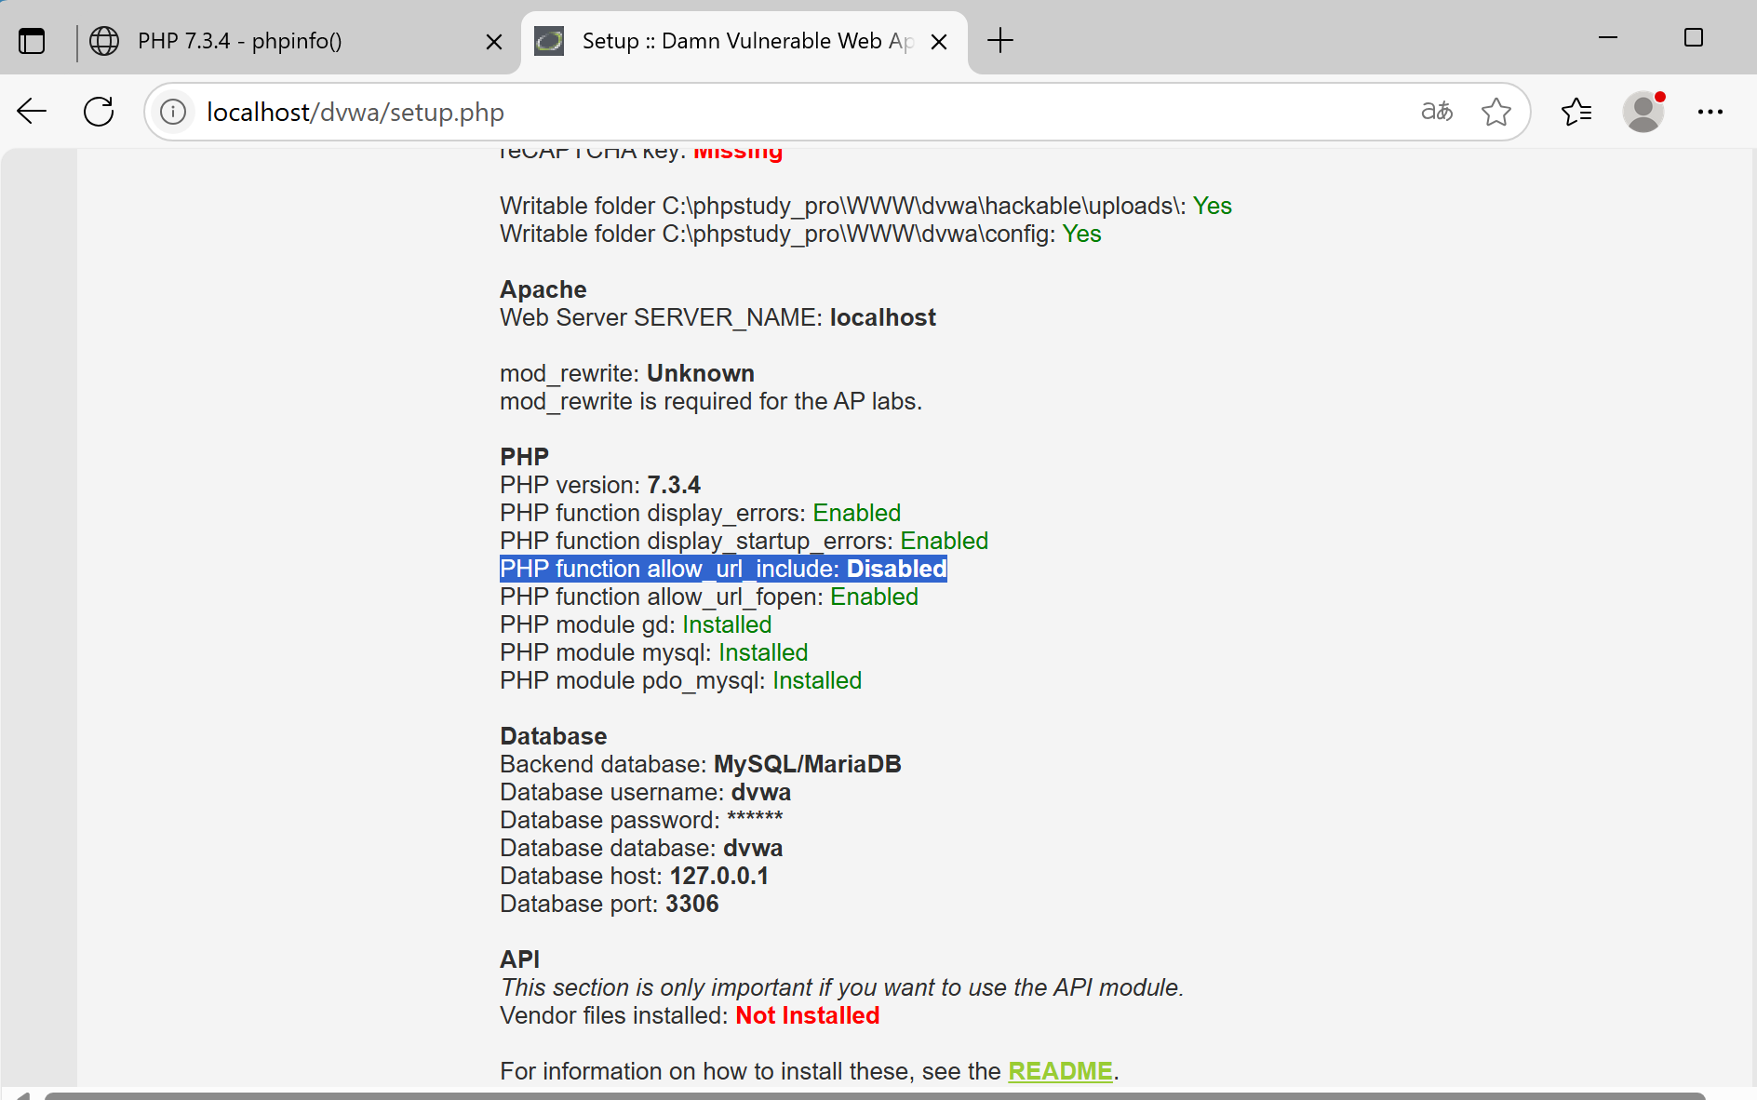Image resolution: width=1757 pixels, height=1100 pixels.
Task: Click 'PHP module pdo_mysql: Installed' line
Action: pyautogui.click(x=680, y=680)
